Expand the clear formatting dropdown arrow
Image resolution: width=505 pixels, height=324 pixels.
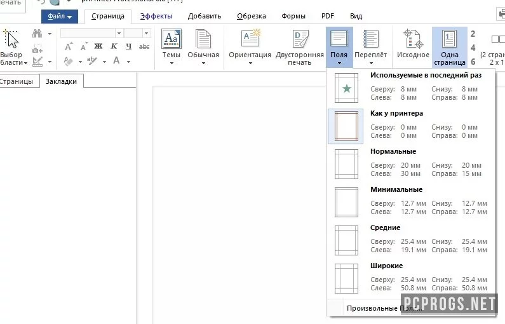[x=80, y=62]
